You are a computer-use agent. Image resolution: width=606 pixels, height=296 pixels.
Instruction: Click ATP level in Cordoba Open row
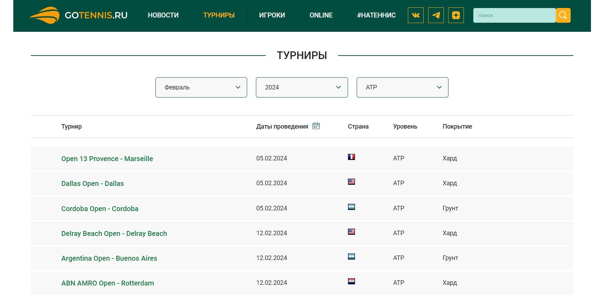click(x=399, y=208)
